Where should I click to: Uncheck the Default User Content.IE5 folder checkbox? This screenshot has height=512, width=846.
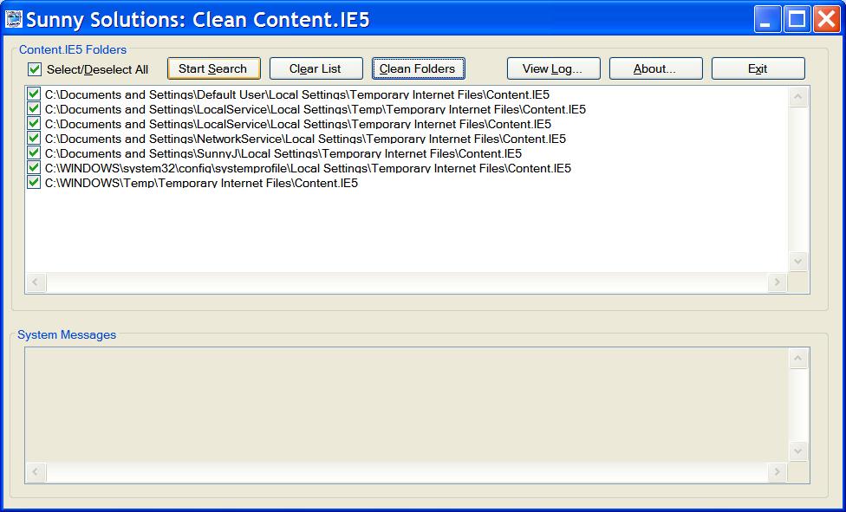tap(34, 94)
